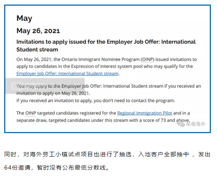Click the phrase 暂时没有公布最低分数线
This screenshot has width=217, height=176.
71,168
